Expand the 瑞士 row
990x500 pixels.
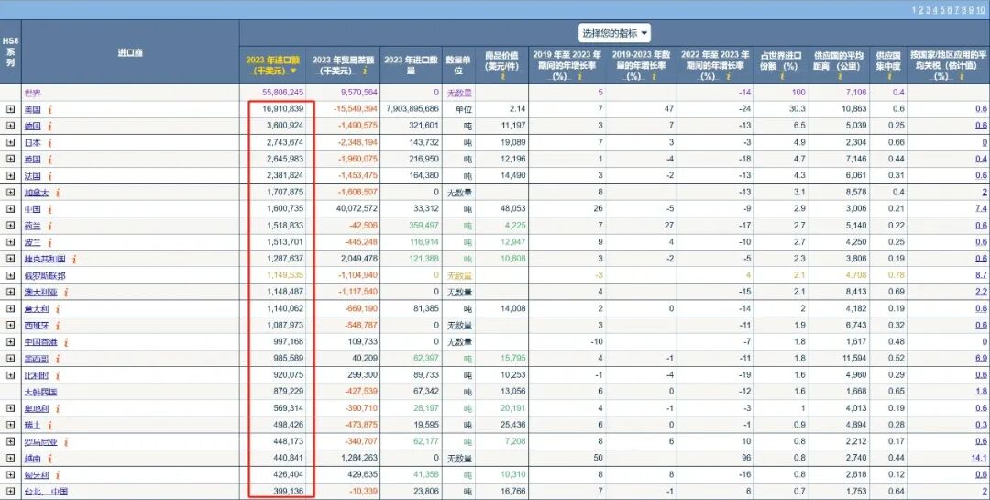point(10,425)
